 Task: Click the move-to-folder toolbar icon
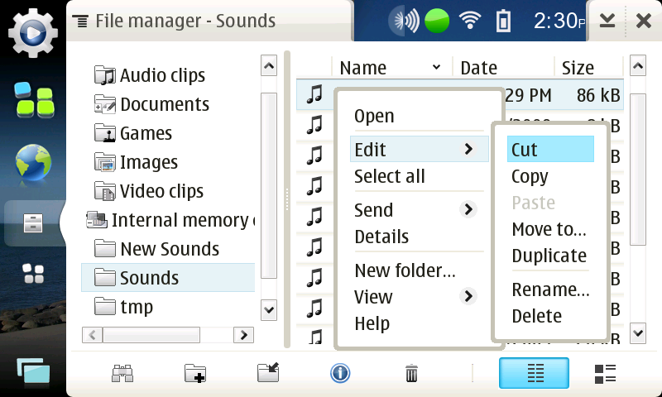pos(267,373)
